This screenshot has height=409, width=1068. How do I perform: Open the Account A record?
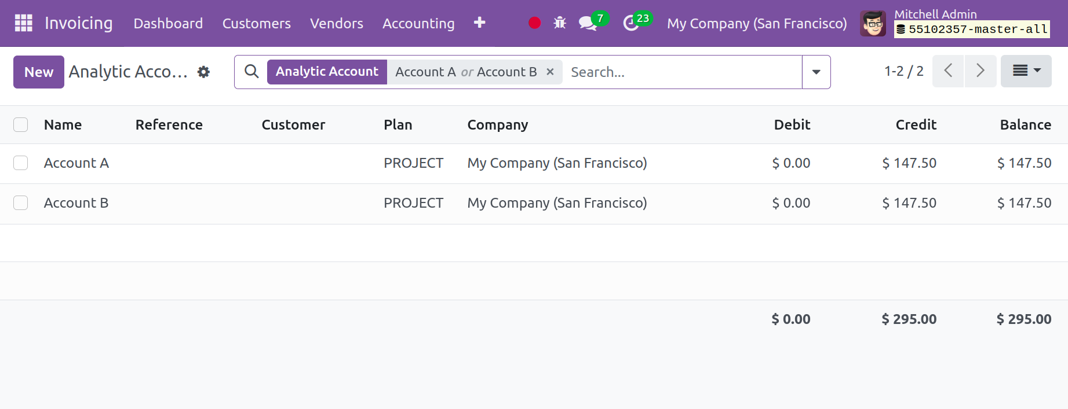(76, 163)
